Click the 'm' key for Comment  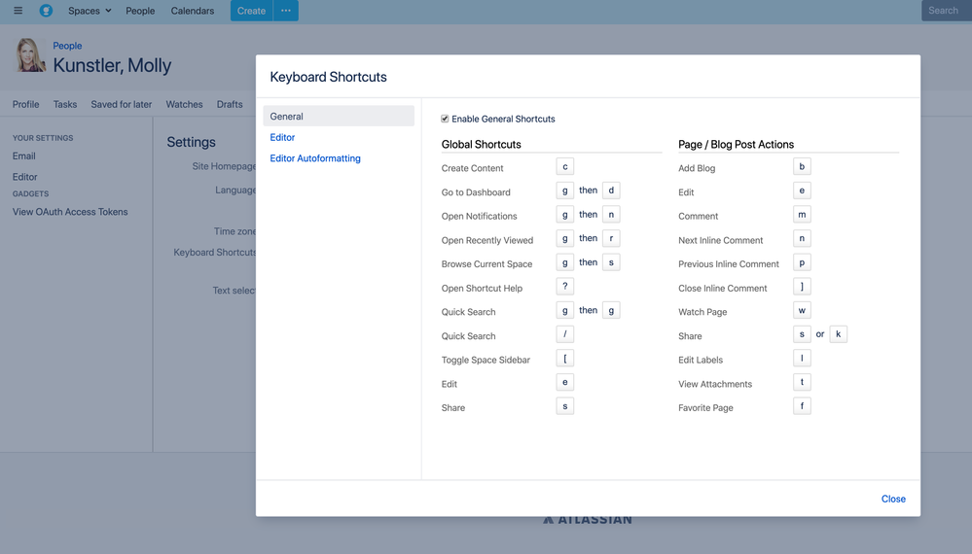(802, 214)
